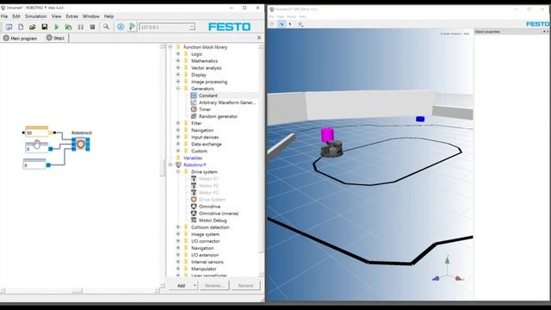Click the green flag icon before the IP field
This screenshot has width=551, height=310.
[132, 27]
